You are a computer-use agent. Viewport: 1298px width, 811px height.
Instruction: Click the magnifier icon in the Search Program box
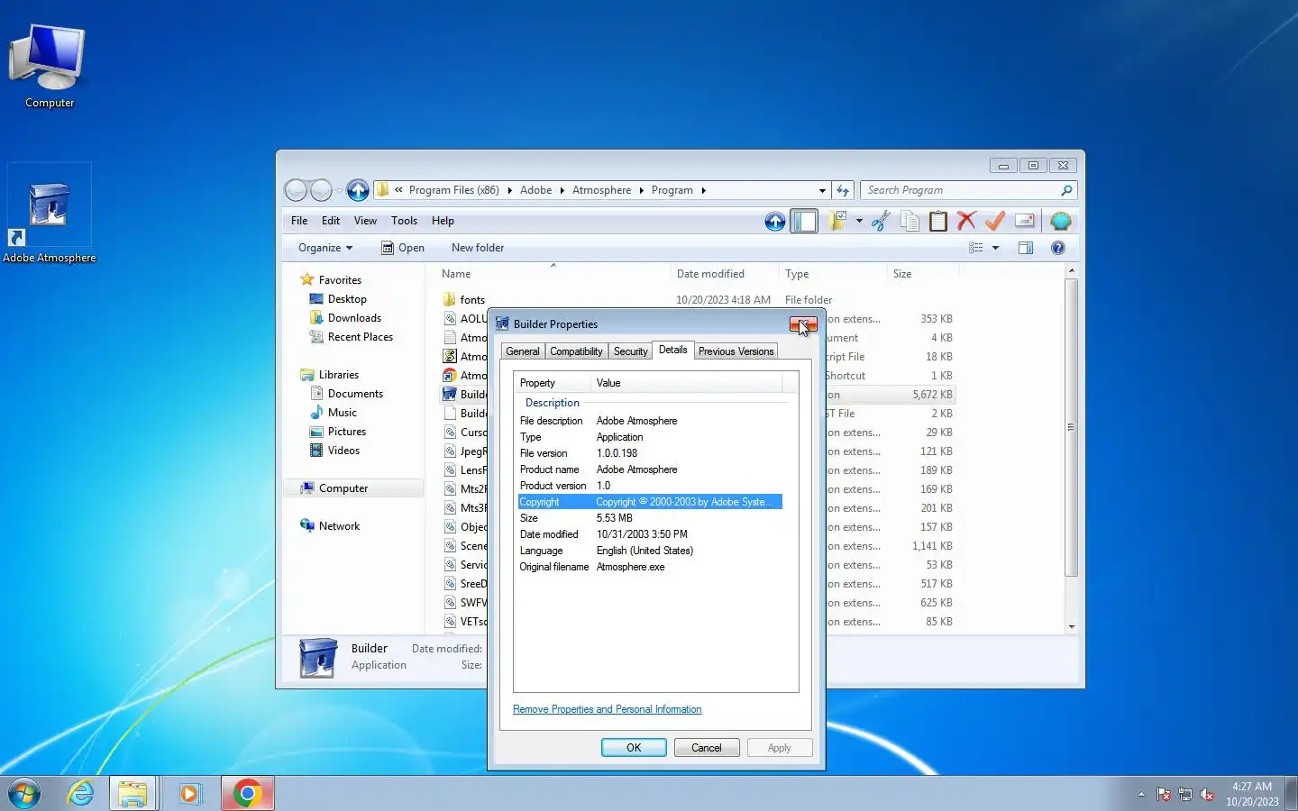click(1066, 190)
